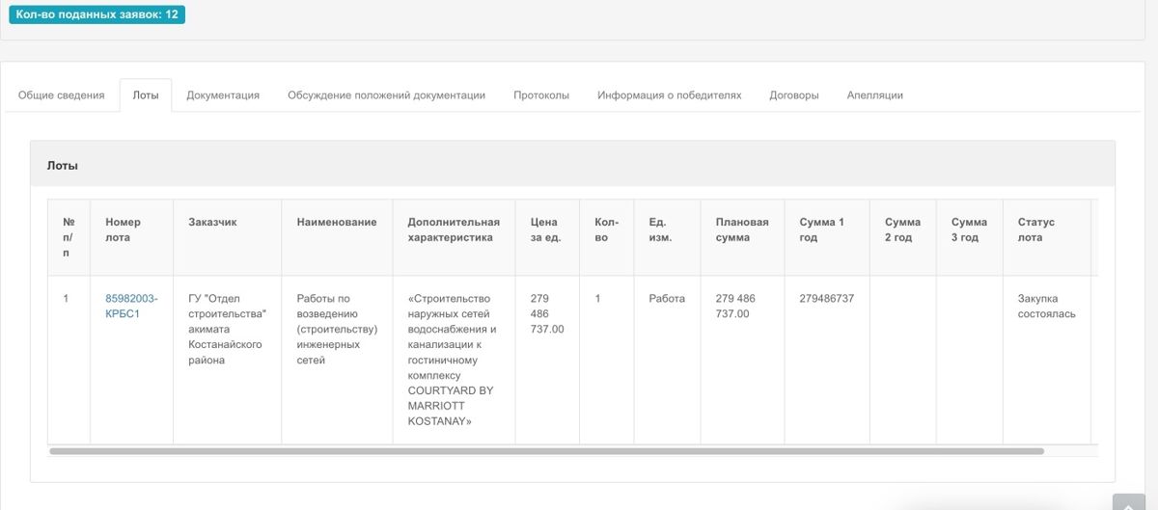Image resolution: width=1158 pixels, height=510 pixels.
Task: Open the Информация о победителях tab
Action: pyautogui.click(x=669, y=95)
